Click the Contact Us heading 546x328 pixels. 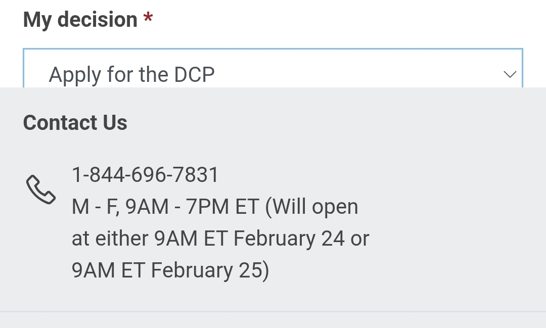(75, 123)
